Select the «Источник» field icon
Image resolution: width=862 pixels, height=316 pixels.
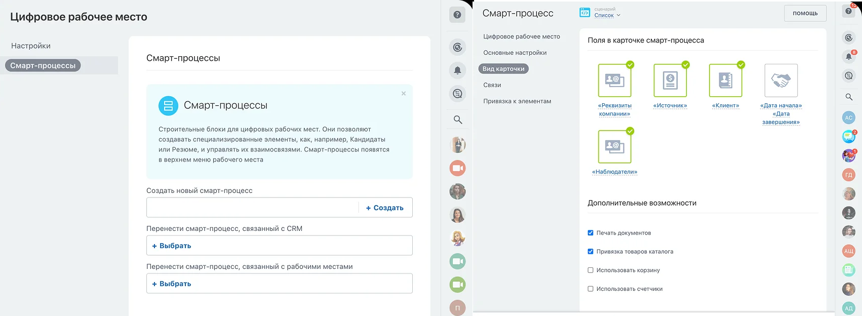click(x=670, y=81)
